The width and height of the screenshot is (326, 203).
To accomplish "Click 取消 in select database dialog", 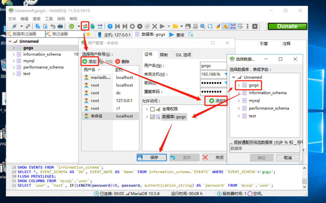I will (x=288, y=158).
